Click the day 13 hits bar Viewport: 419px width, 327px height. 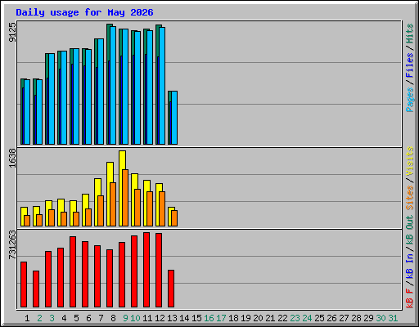tap(169, 118)
